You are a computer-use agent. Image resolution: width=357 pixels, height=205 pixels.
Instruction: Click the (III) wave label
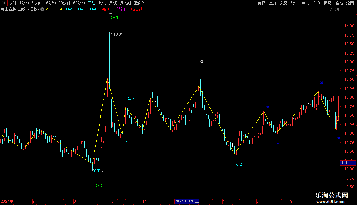[x=239, y=164]
